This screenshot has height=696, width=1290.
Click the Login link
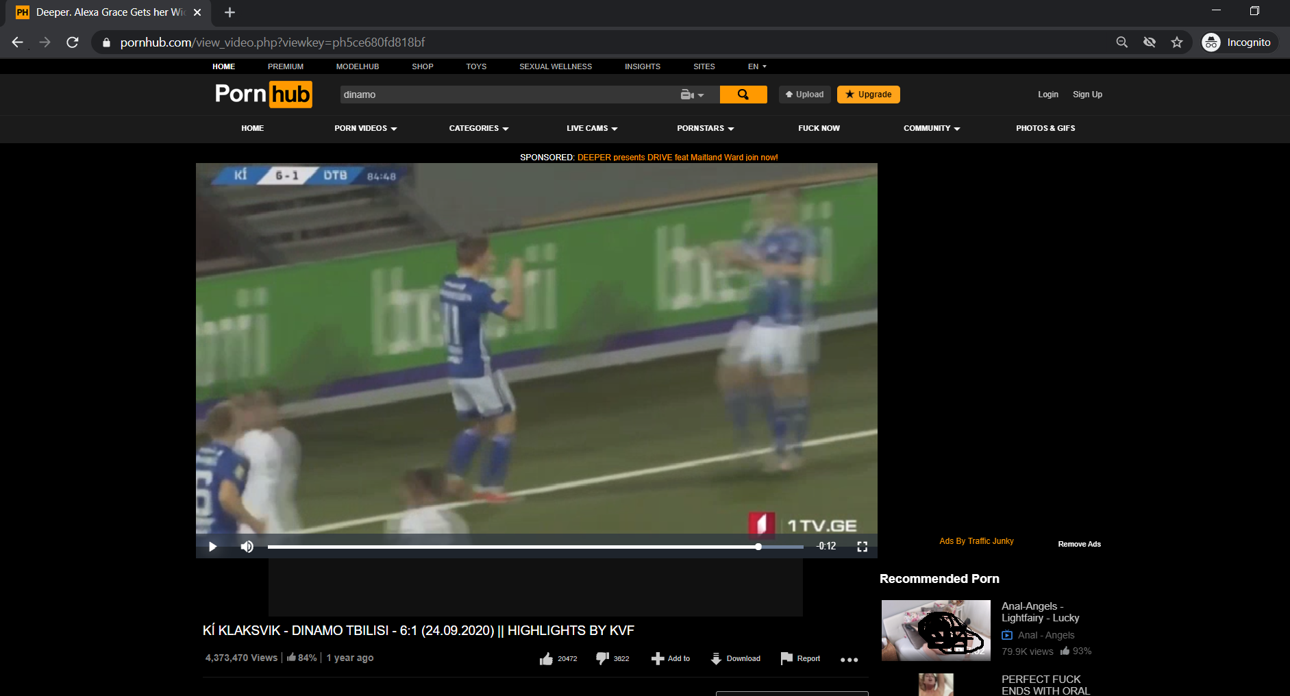click(1048, 95)
